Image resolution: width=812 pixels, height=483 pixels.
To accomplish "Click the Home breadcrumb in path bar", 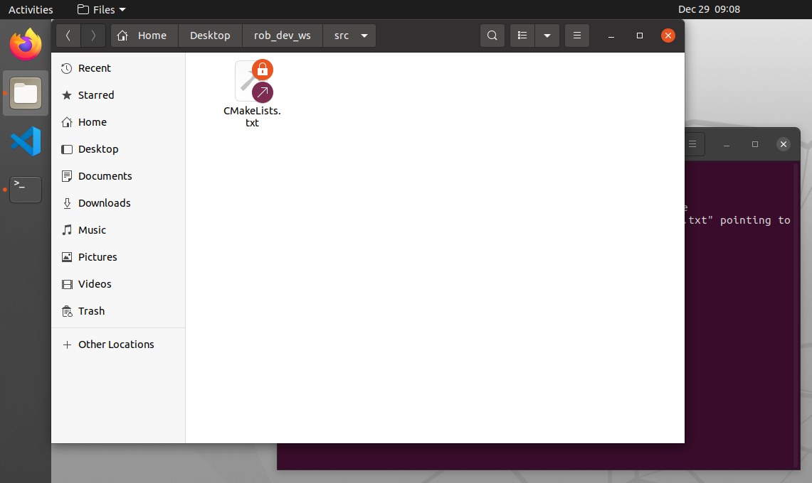I will 144,36.
